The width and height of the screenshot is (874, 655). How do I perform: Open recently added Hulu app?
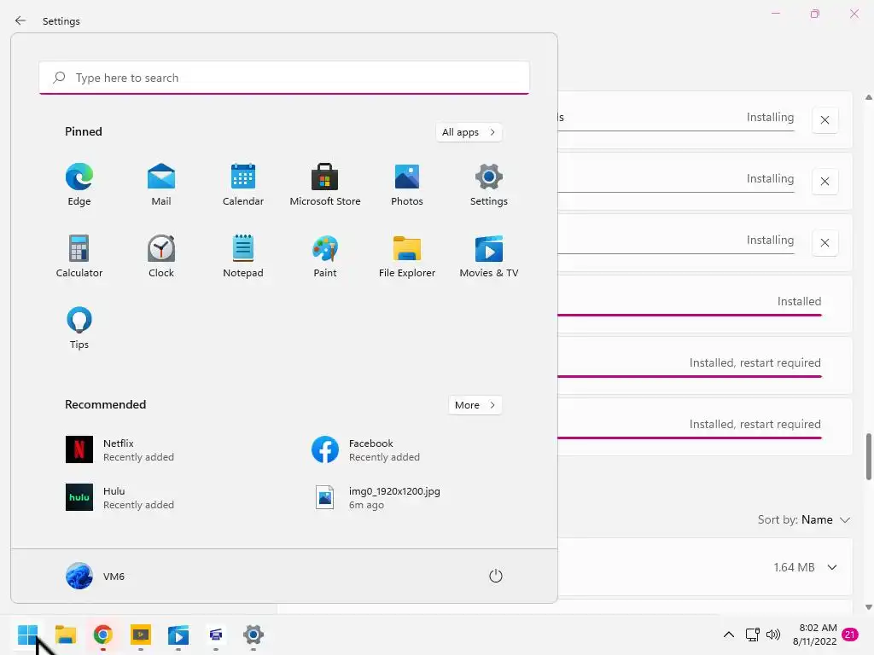click(119, 497)
